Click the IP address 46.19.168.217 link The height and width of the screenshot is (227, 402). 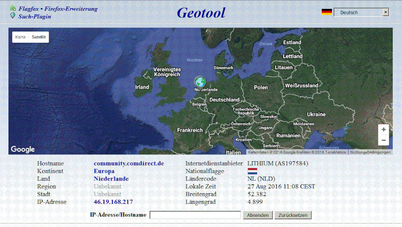[x=113, y=202]
